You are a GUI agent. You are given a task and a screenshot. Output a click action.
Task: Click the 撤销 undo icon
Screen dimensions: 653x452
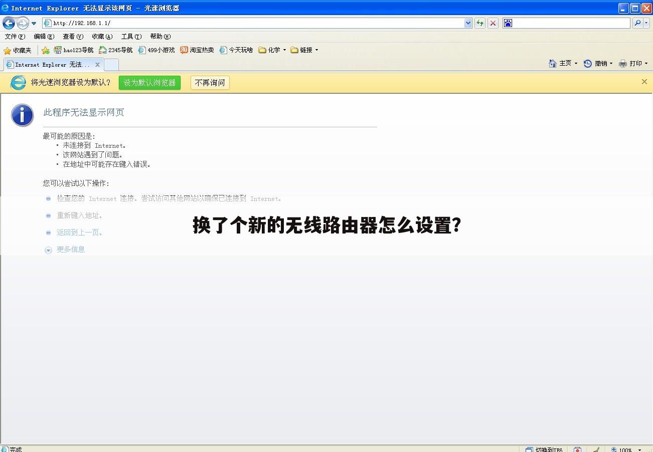pos(588,63)
